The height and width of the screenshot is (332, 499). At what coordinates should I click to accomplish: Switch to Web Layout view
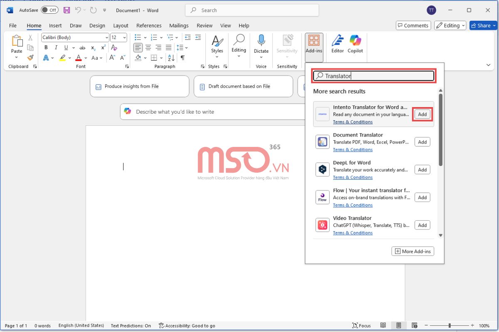tap(414, 326)
